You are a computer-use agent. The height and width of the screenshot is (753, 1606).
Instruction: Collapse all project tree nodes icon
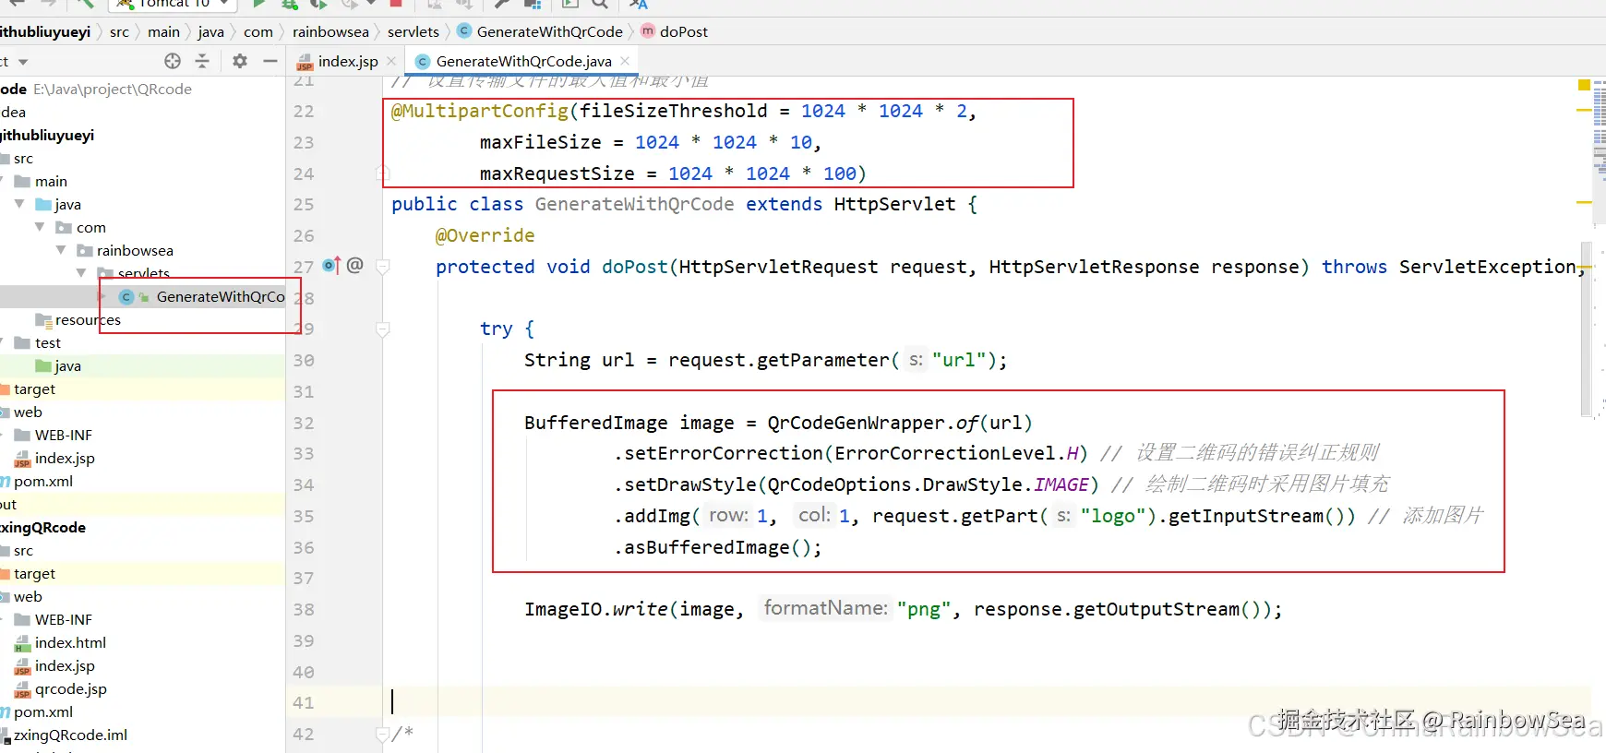(x=202, y=61)
